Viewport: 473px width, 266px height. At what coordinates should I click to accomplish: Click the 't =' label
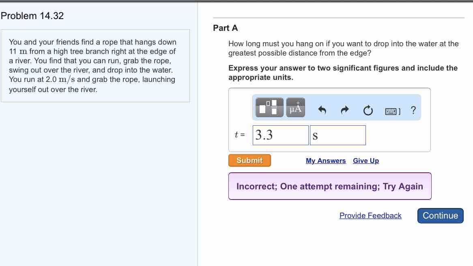[240, 135]
